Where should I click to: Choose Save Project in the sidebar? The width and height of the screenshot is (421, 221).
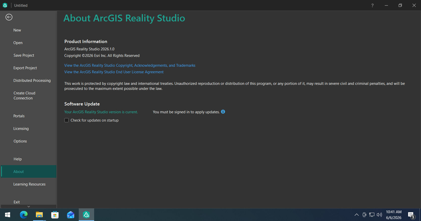[x=24, y=55]
